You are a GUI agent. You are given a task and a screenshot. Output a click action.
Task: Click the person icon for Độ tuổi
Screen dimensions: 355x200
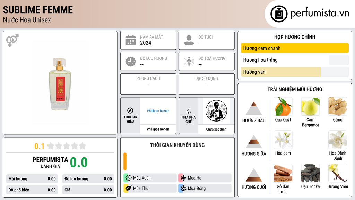click(x=189, y=40)
